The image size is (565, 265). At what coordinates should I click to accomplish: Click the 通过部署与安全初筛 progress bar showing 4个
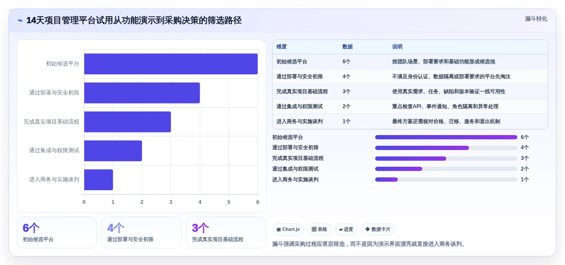(446, 148)
